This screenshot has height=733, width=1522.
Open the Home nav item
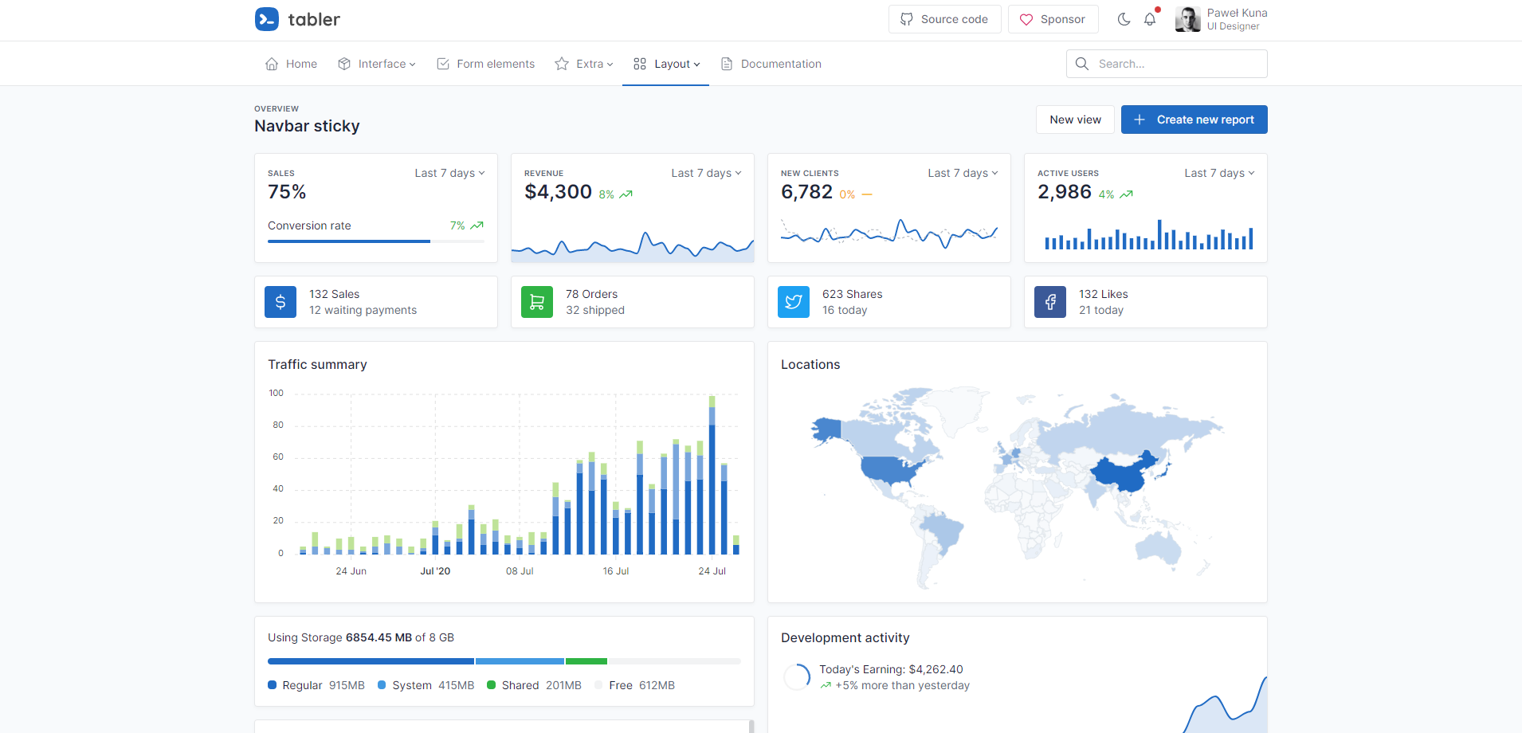click(x=291, y=64)
